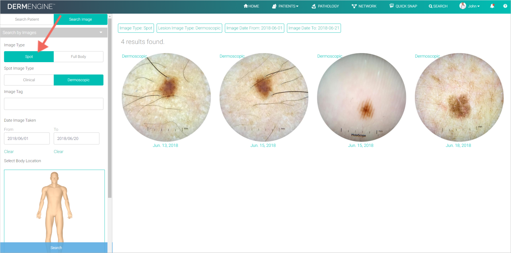Open the notifications bell
Viewport: 511px width, 253px height.
click(x=493, y=6)
